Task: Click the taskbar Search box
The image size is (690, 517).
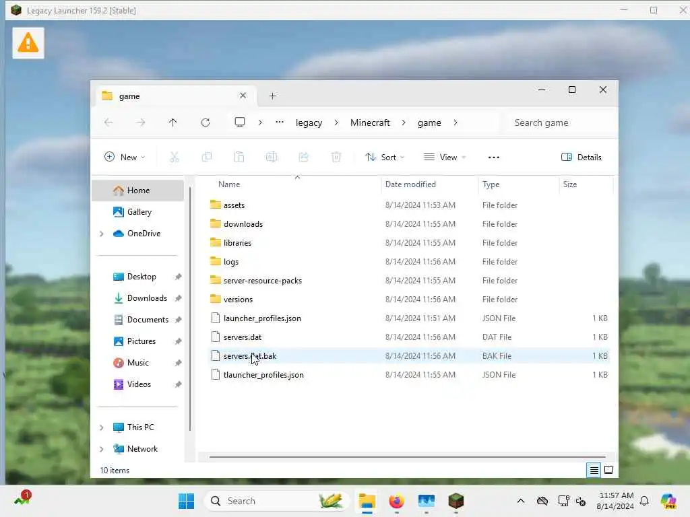Action: click(277, 501)
